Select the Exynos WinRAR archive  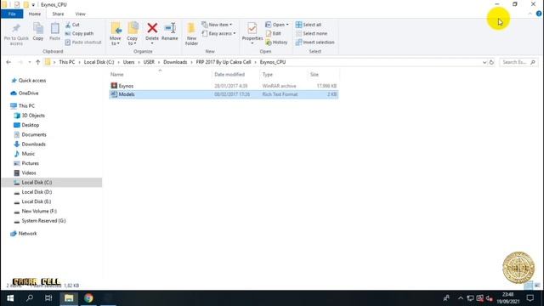click(224, 86)
